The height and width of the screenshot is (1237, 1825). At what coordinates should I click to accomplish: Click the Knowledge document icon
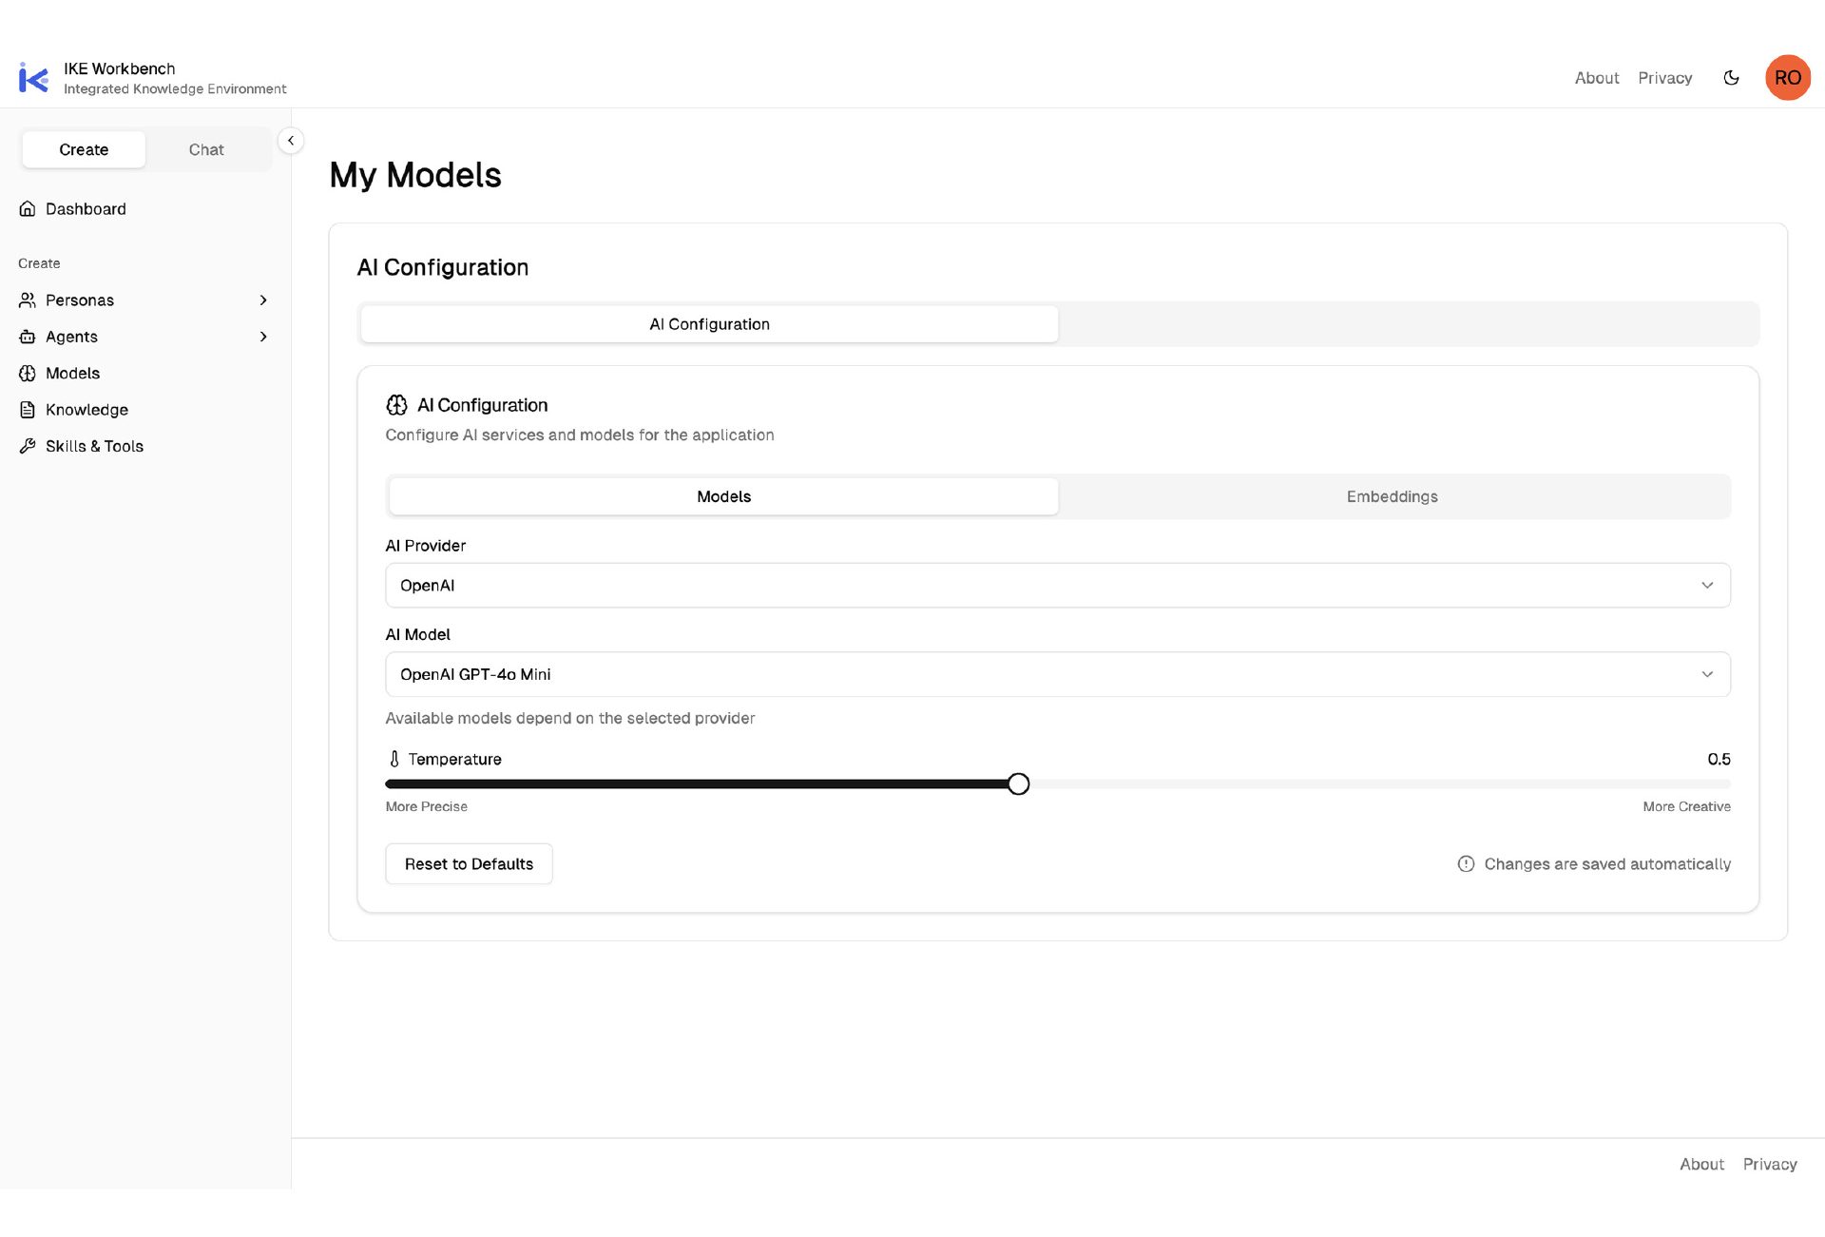pos(28,410)
